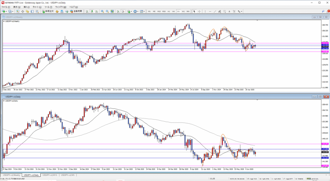
Task: Select the W1 timeframe
Action: (x=183, y=11)
